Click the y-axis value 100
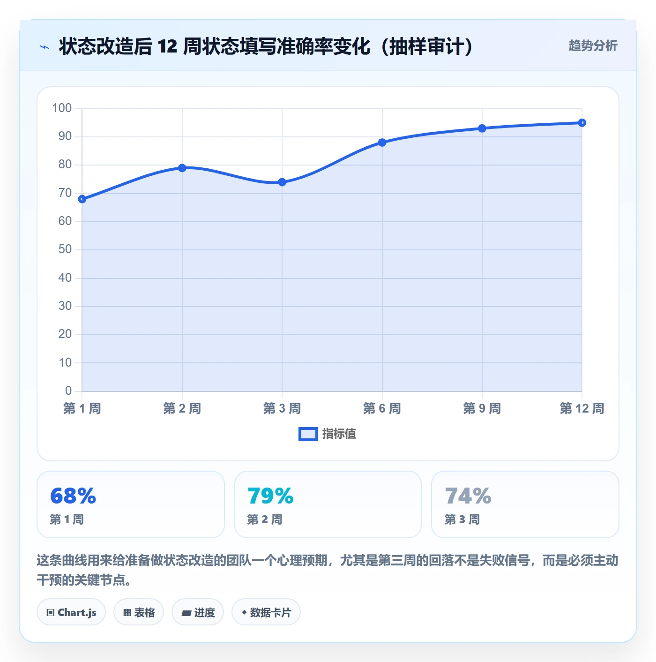The width and height of the screenshot is (656, 662). (62, 108)
